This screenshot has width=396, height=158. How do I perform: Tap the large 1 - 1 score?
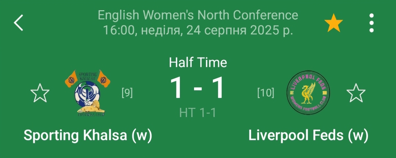click(x=198, y=88)
